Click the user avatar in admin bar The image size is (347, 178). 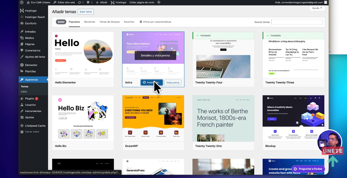click(x=325, y=2)
